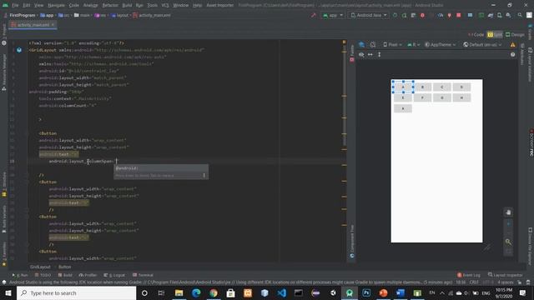The height and width of the screenshot is (300, 534).
Task: Click GridLayout breadcrumb at editor bottom
Action: pos(40,267)
